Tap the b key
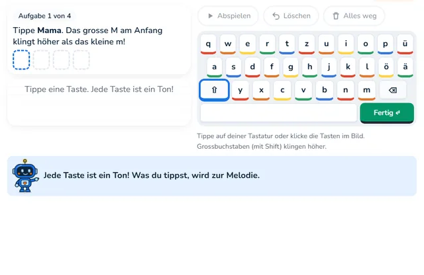The height and width of the screenshot is (275, 424). tap(325, 90)
